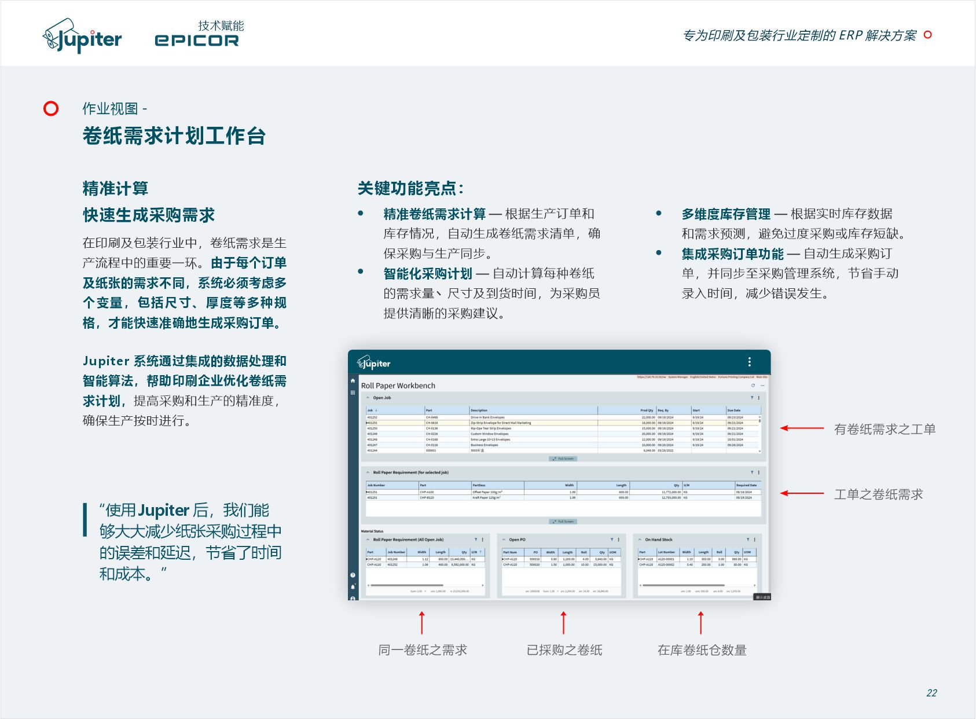This screenshot has width=976, height=719.
Task: Collapse the Open PO panel
Action: (504, 540)
